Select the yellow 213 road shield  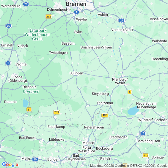point(48,17)
